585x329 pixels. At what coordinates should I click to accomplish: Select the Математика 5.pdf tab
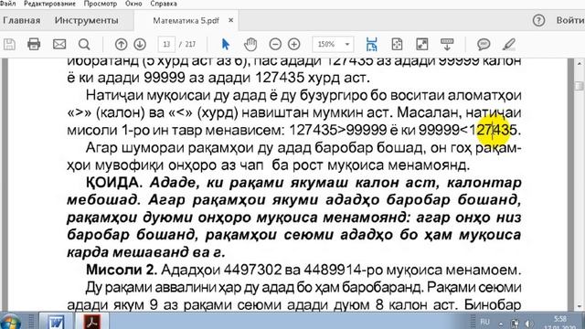186,20
